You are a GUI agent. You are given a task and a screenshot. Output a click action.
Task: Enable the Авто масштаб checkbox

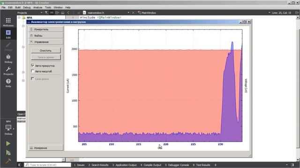pyautogui.click(x=32, y=71)
